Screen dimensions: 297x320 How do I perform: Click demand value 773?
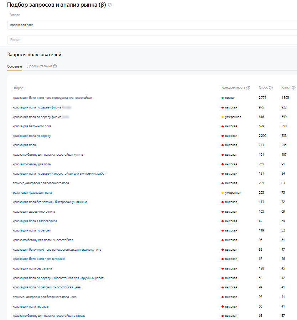261,145
